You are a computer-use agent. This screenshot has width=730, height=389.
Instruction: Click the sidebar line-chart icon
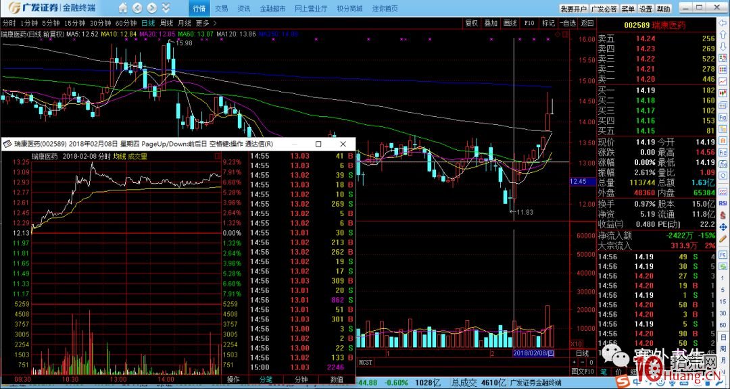[723, 81]
